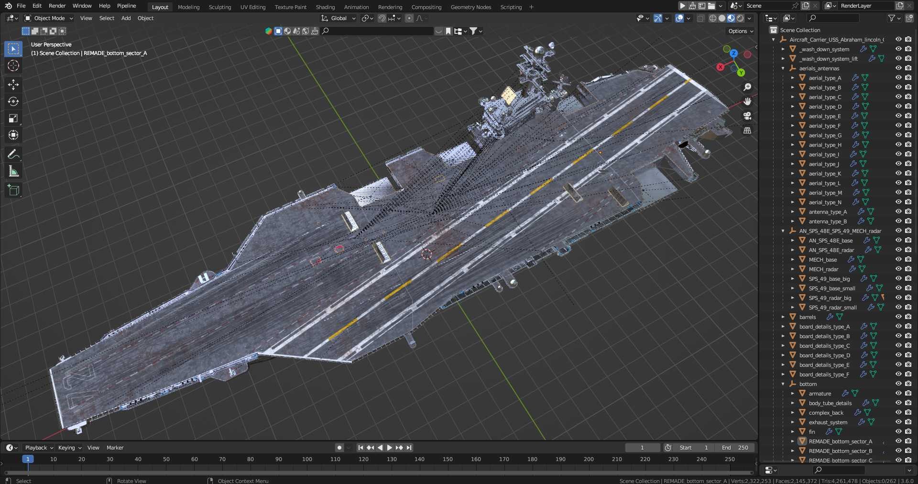Switch to the Modeling workspace tab
The width and height of the screenshot is (918, 484).
188,7
